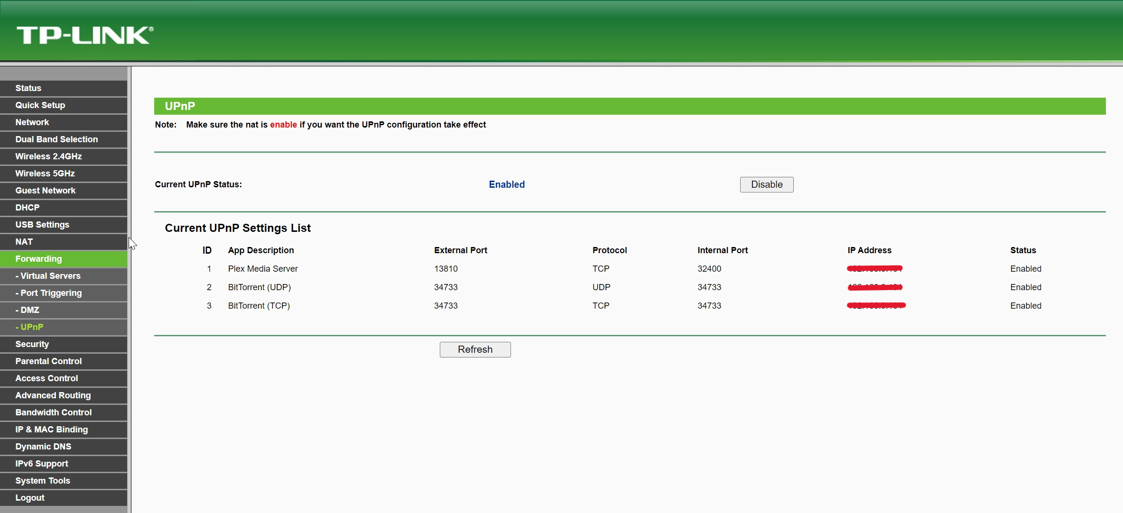Image resolution: width=1123 pixels, height=513 pixels.
Task: Click the Internal Port column header
Action: pos(723,250)
